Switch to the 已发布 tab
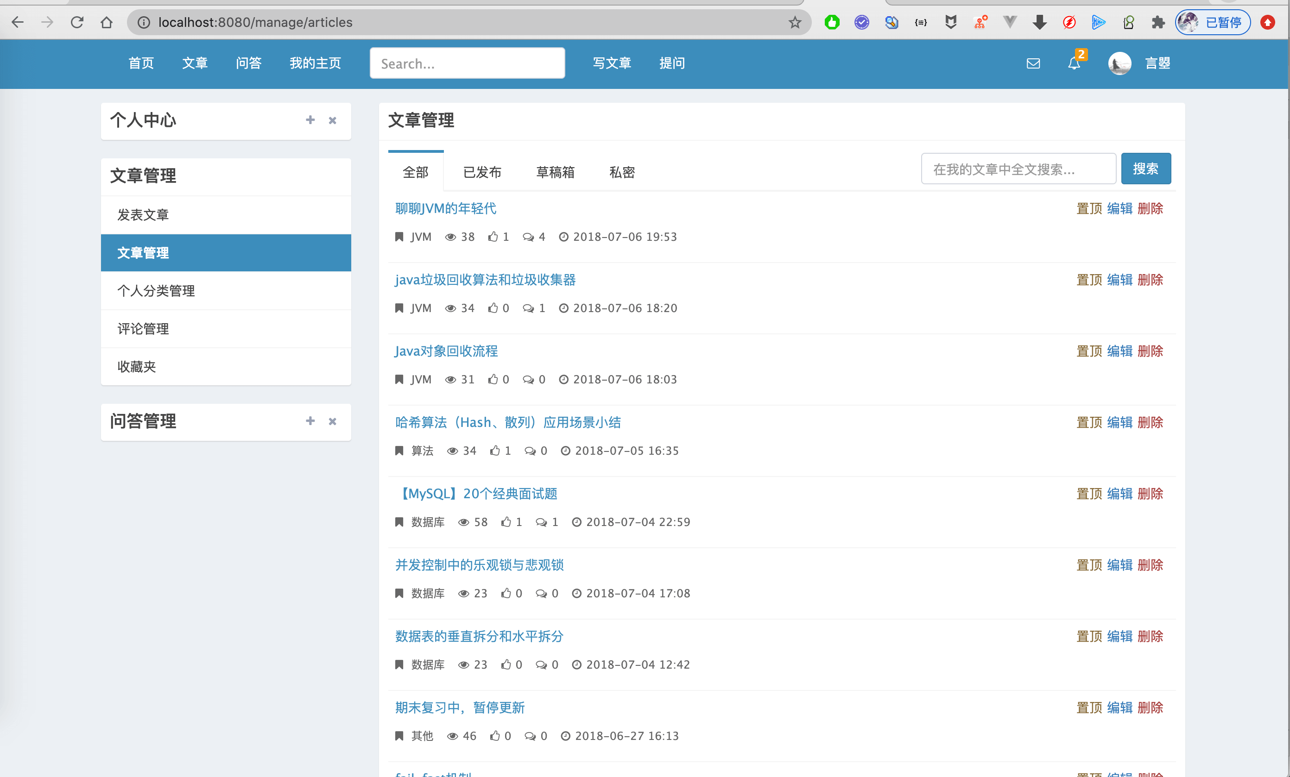 (482, 172)
